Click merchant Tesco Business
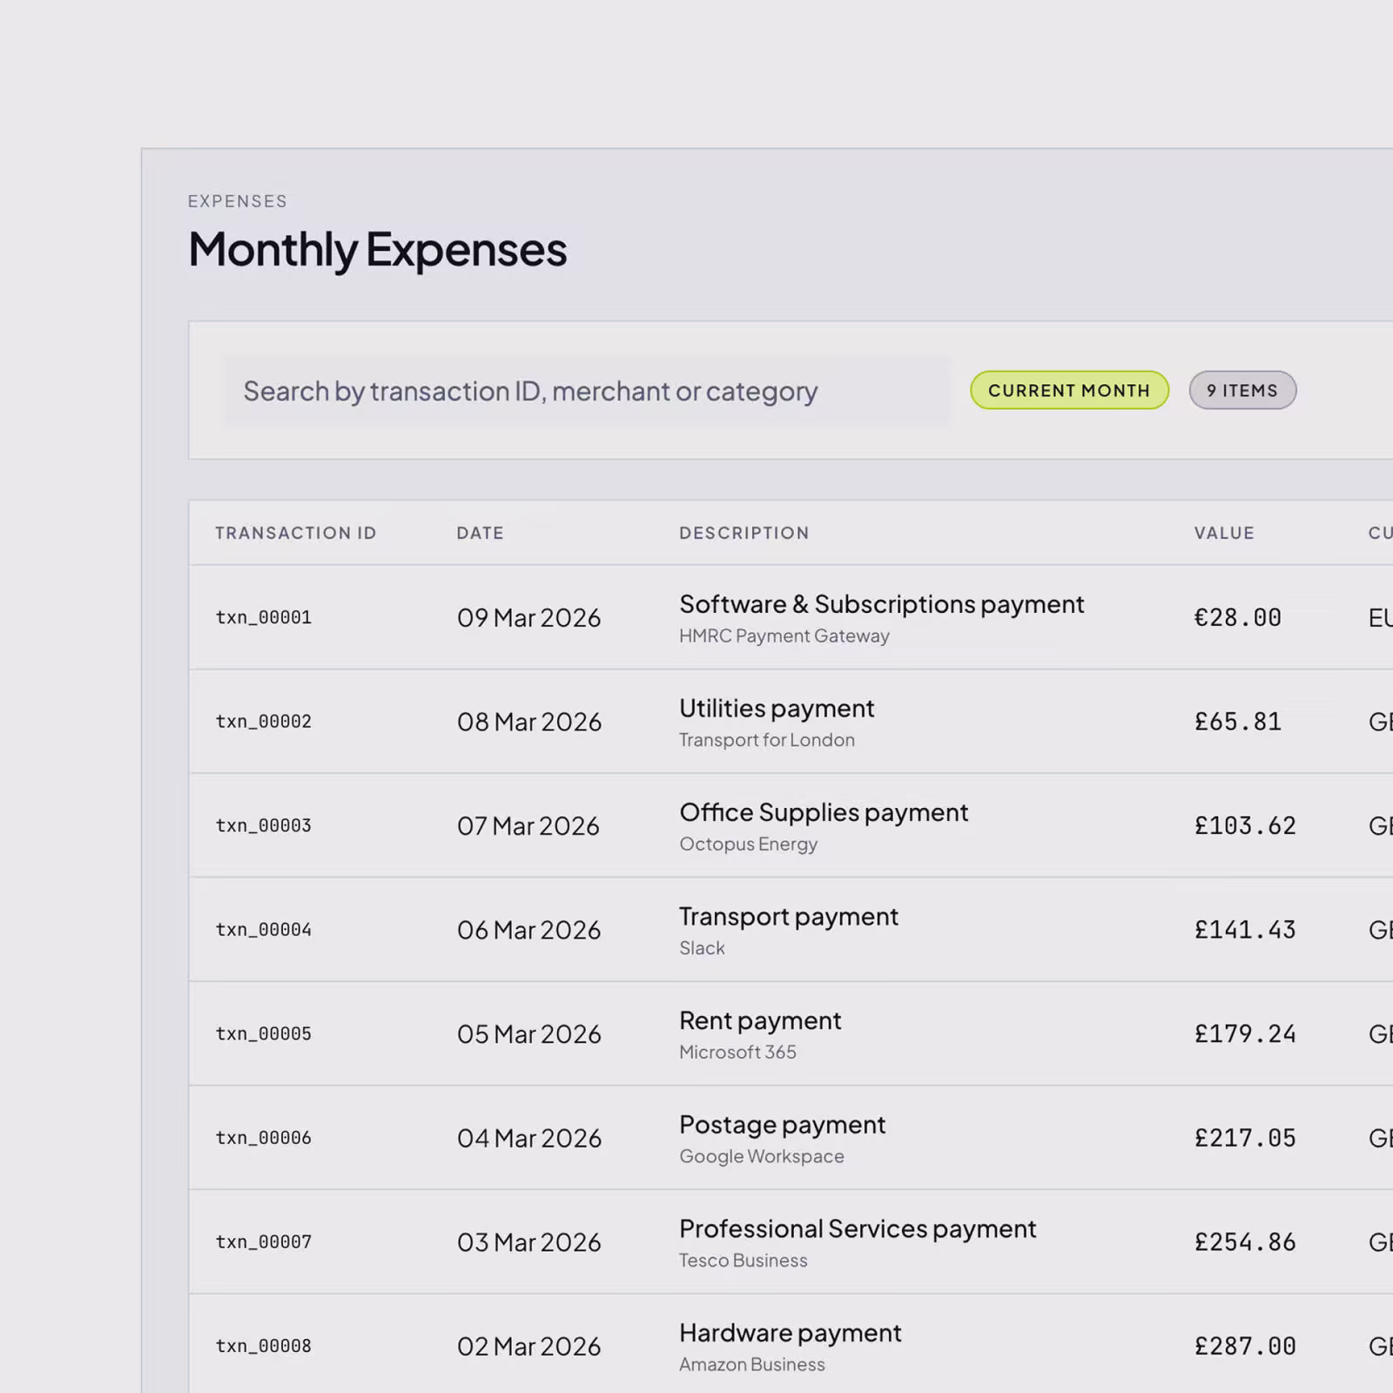 tap(744, 1261)
